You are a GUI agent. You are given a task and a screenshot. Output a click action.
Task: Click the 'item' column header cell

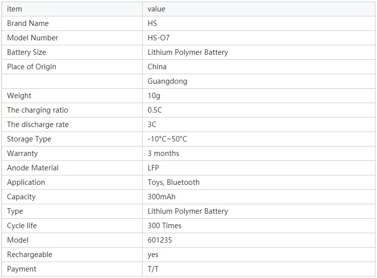(72, 9)
